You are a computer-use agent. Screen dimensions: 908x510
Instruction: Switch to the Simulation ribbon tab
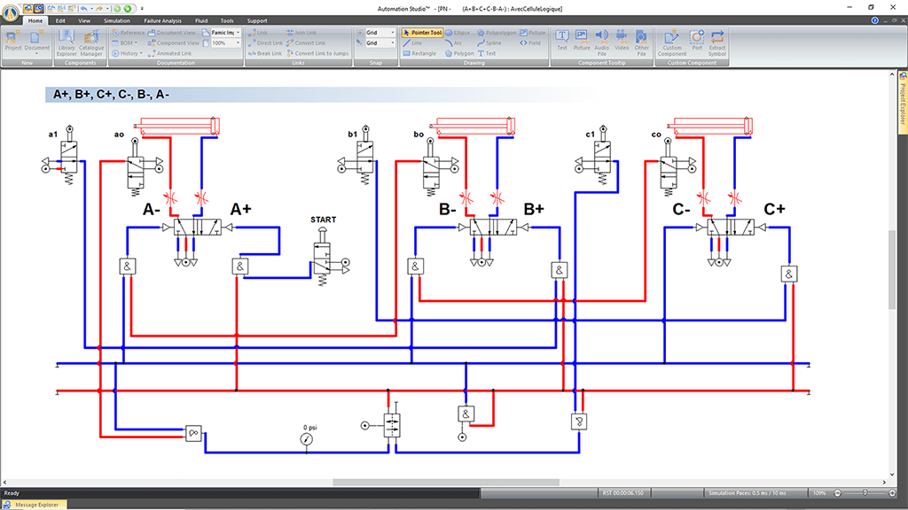(116, 20)
